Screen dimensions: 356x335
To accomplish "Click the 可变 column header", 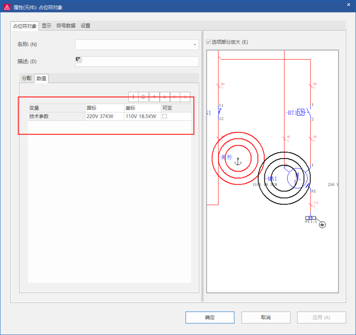I will 176,108.
